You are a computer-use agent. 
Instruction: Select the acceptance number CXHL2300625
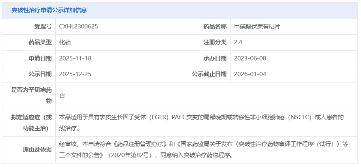point(78,26)
